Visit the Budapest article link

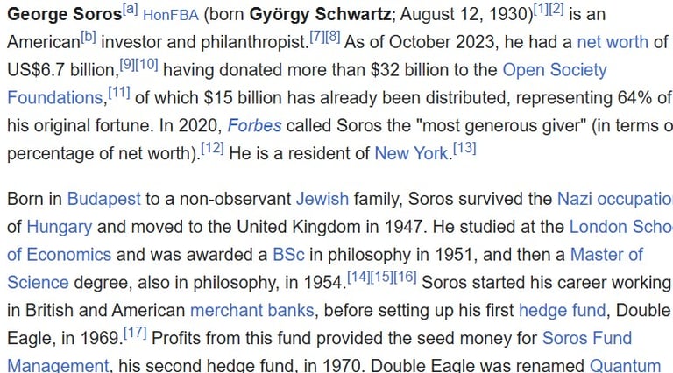point(104,200)
